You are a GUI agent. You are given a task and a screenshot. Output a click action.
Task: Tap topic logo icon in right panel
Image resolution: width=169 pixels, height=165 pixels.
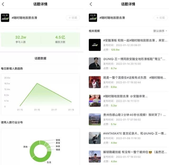point(93,18)
